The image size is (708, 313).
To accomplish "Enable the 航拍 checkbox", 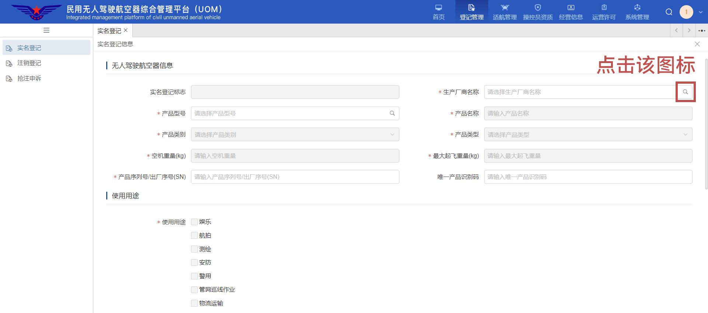I will coord(194,236).
